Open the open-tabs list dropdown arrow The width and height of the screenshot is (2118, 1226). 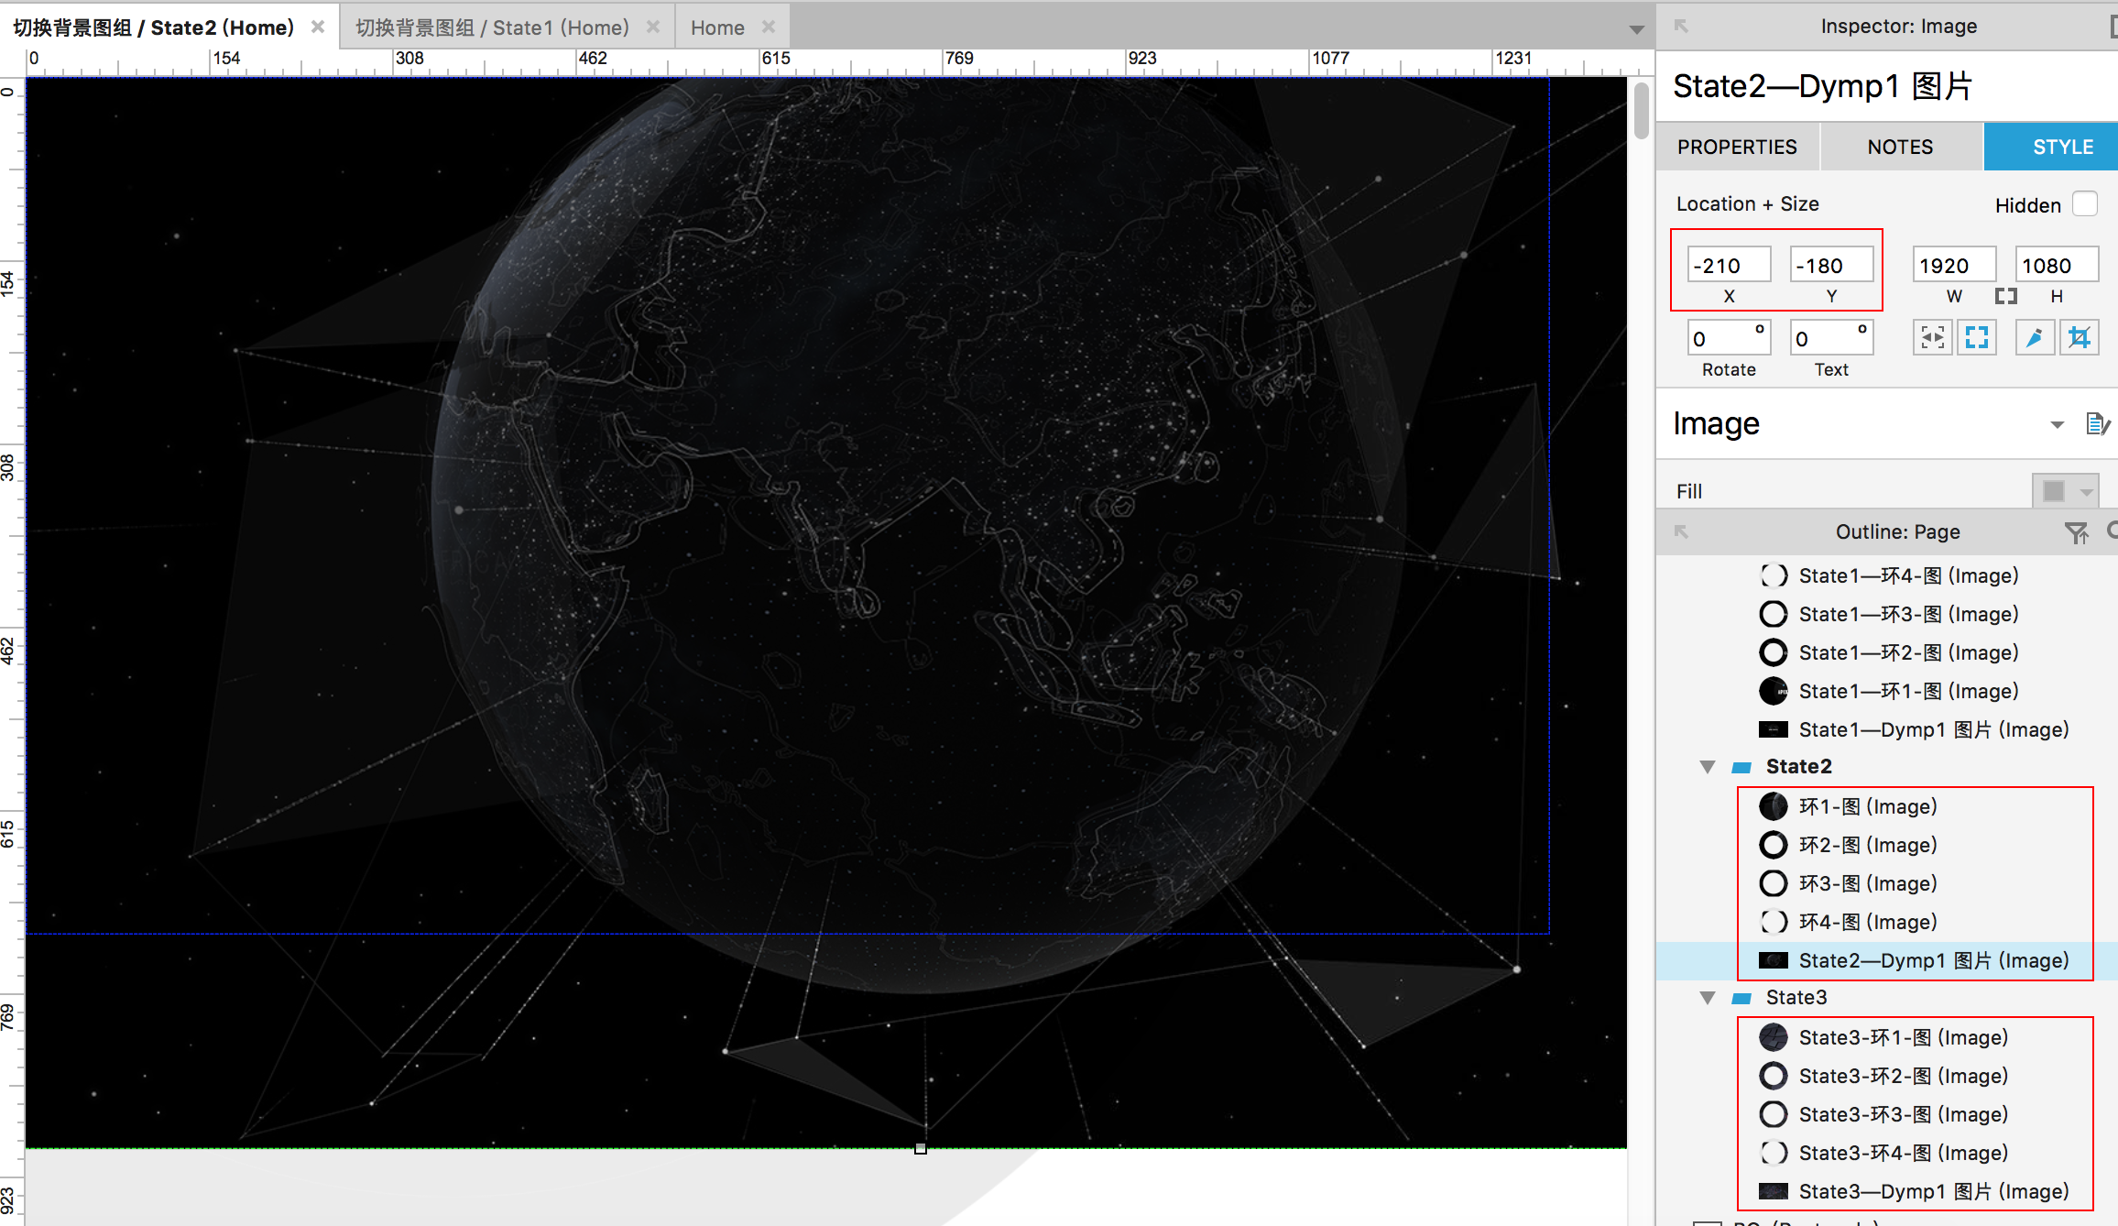[x=1636, y=29]
